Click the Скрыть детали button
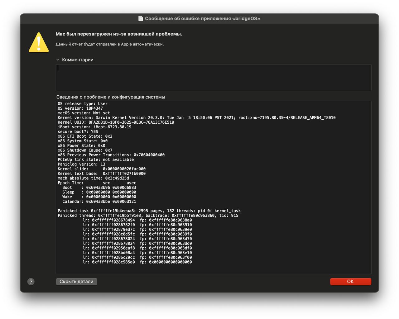 76,282
